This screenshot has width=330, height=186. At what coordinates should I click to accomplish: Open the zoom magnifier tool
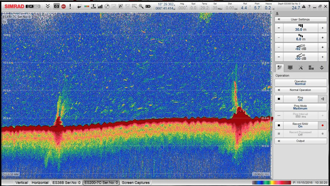point(141,6)
